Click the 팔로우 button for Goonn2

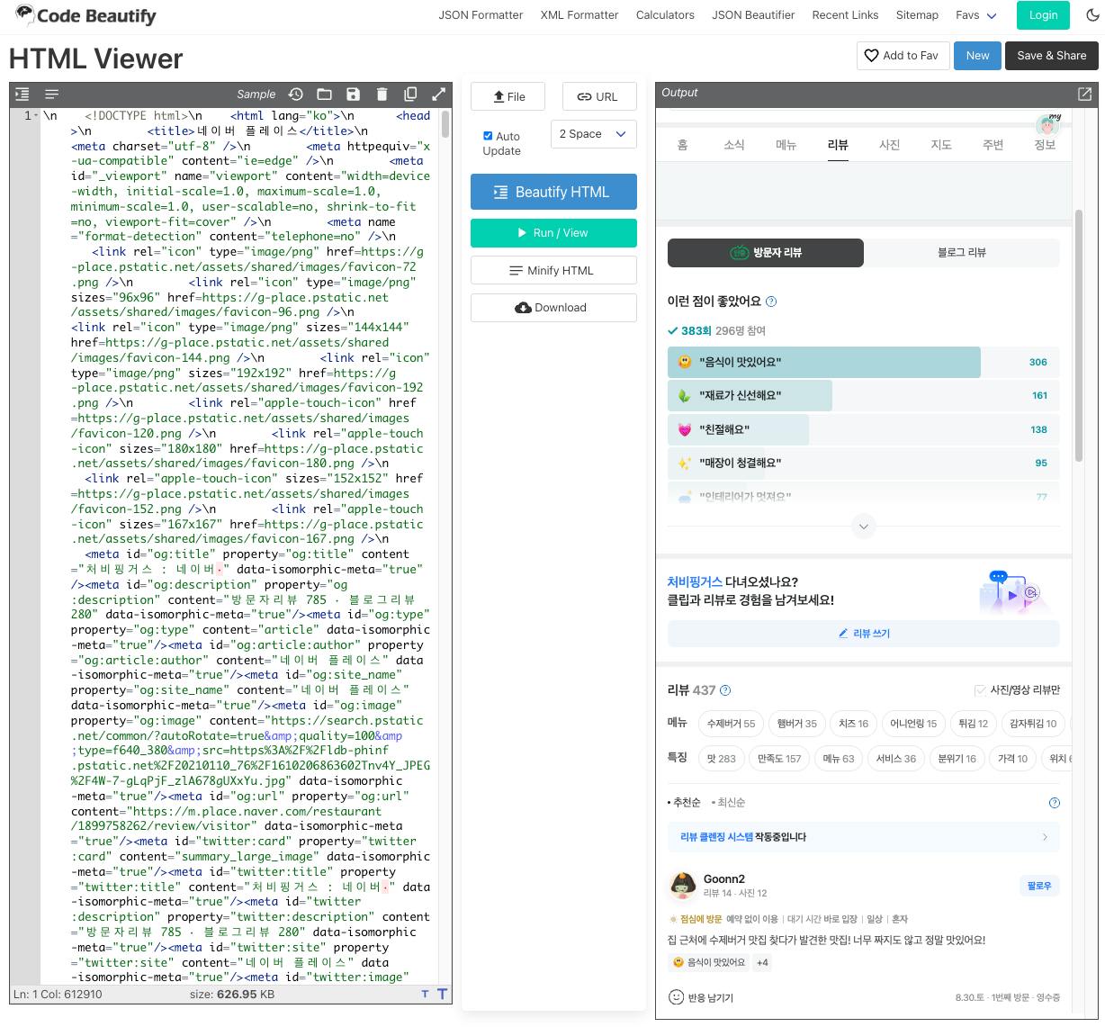click(1039, 886)
